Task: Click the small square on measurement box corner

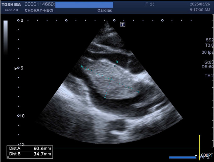Action: point(8,157)
